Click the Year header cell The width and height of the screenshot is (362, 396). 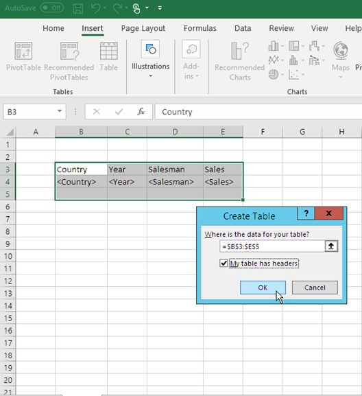click(127, 170)
